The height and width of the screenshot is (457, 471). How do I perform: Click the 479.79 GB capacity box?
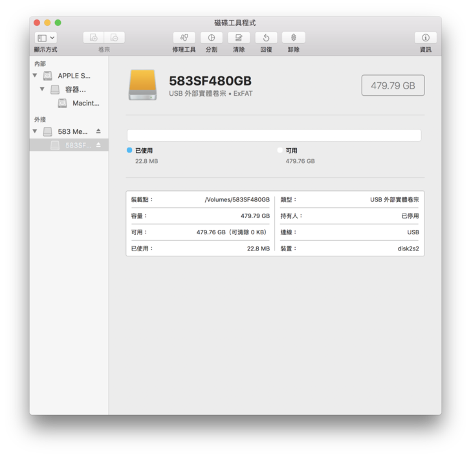(x=393, y=85)
